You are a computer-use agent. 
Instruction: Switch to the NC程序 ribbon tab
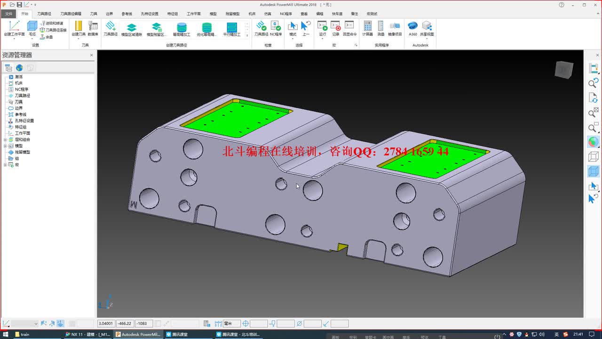coord(285,14)
